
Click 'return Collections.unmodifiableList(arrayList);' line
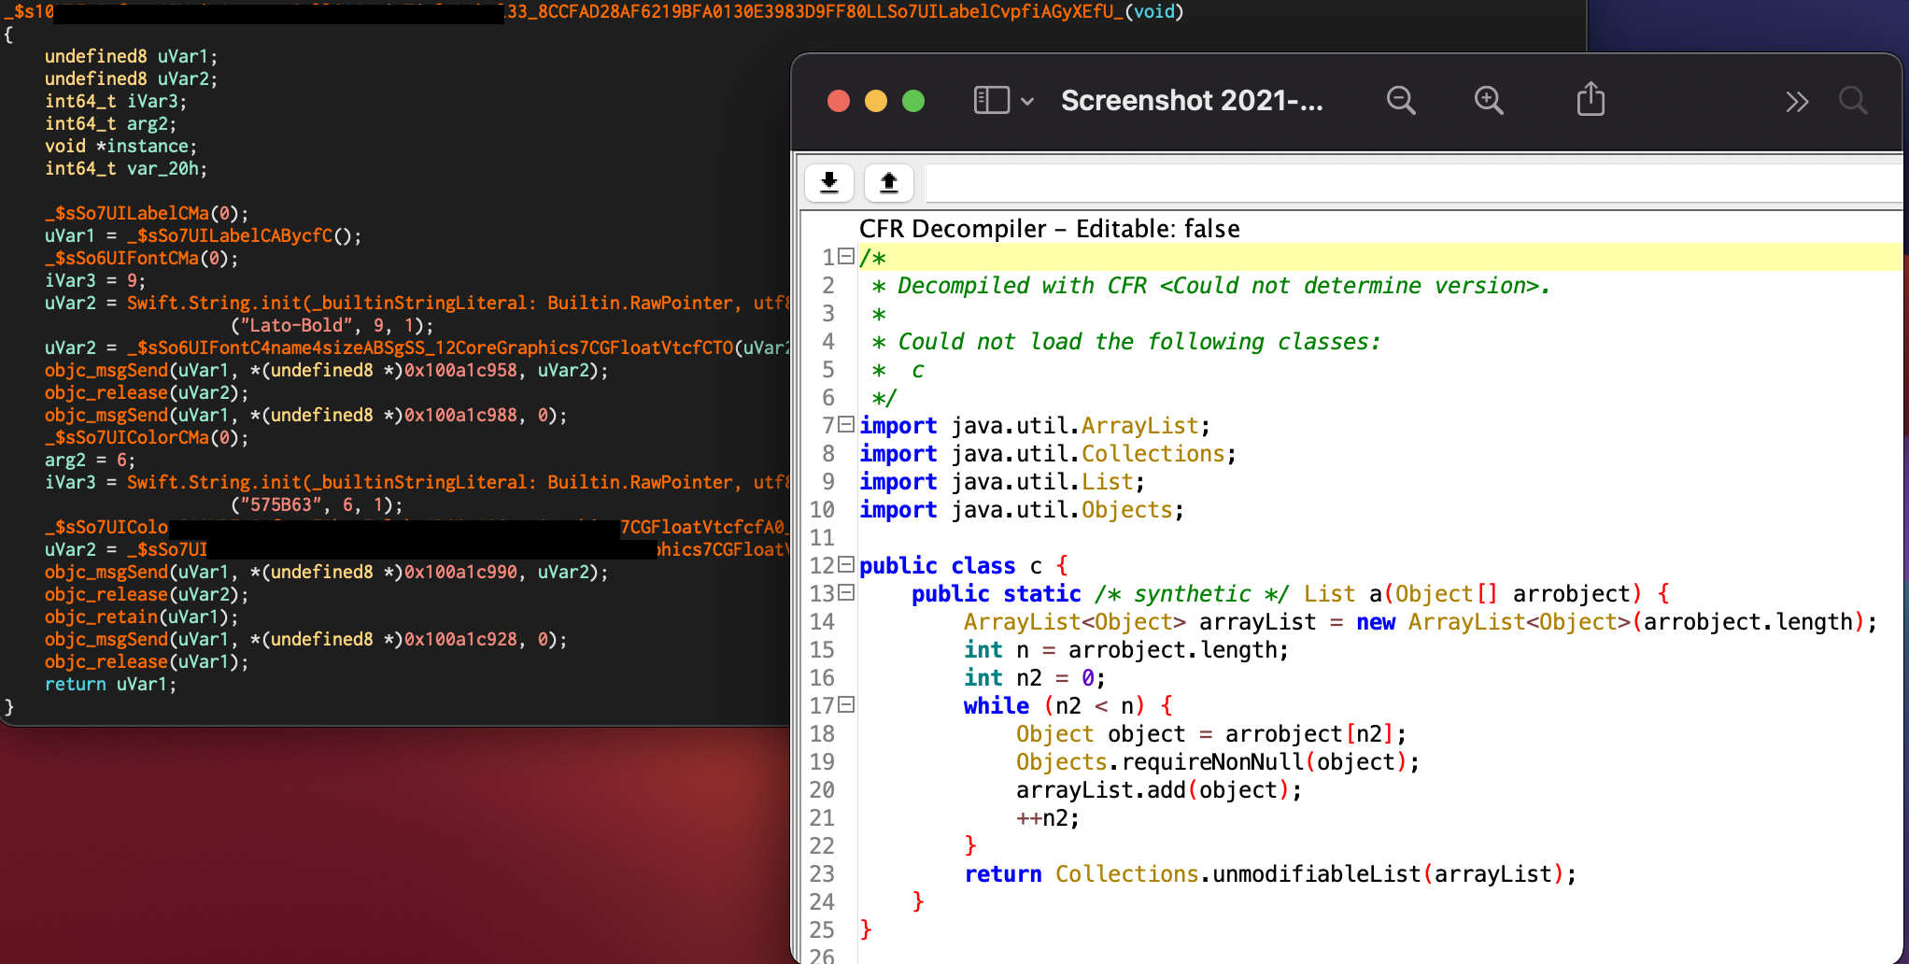[1270, 874]
